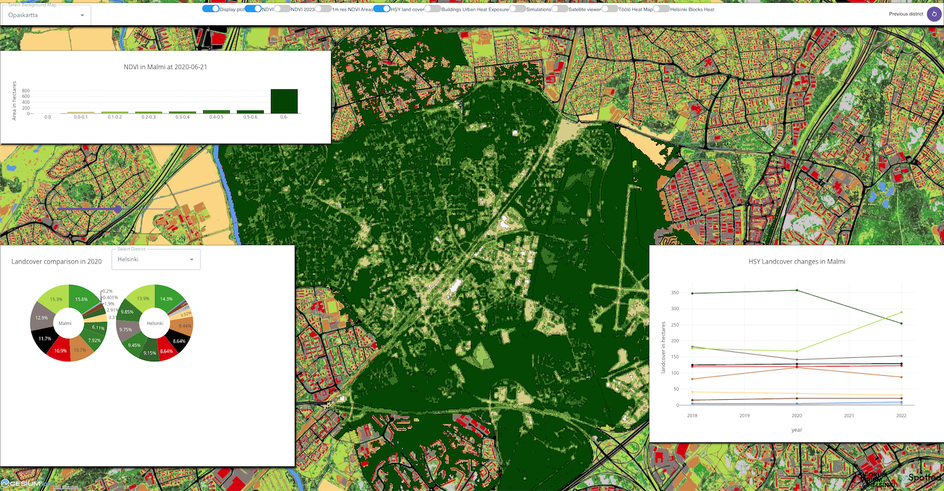Enable the Töölö Heat Map switch
944x491 pixels.
tap(610, 9)
